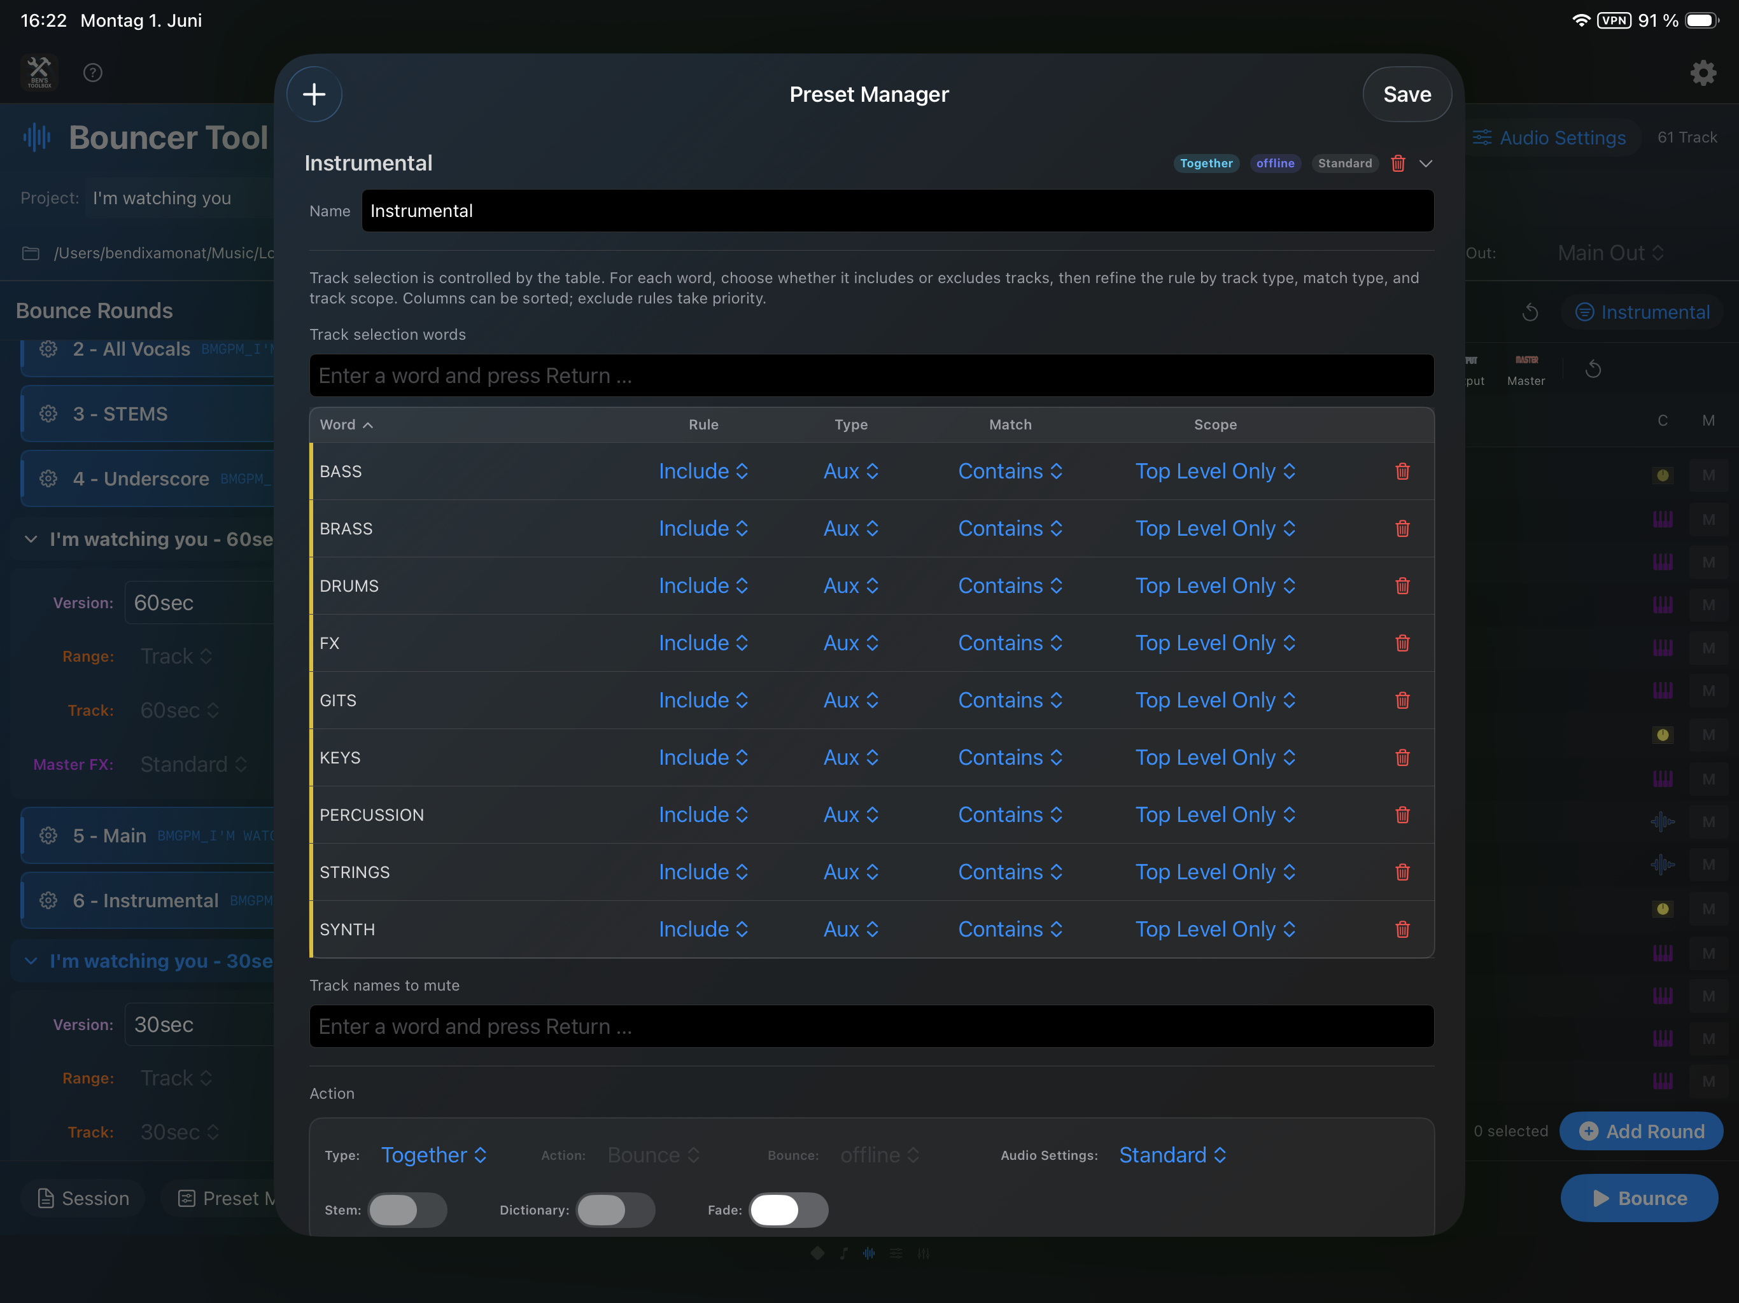Collapse I'm watching you - 60sec section
The width and height of the screenshot is (1739, 1303).
[x=31, y=539]
